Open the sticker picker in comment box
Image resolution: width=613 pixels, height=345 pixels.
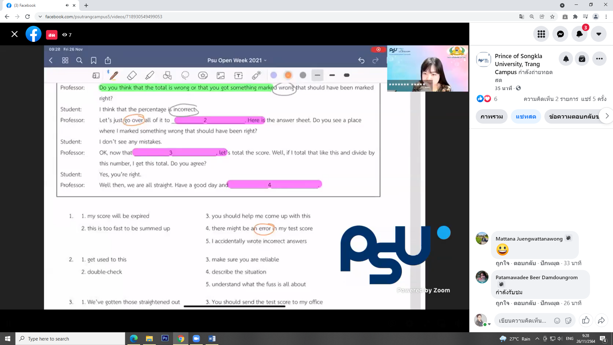click(x=568, y=321)
